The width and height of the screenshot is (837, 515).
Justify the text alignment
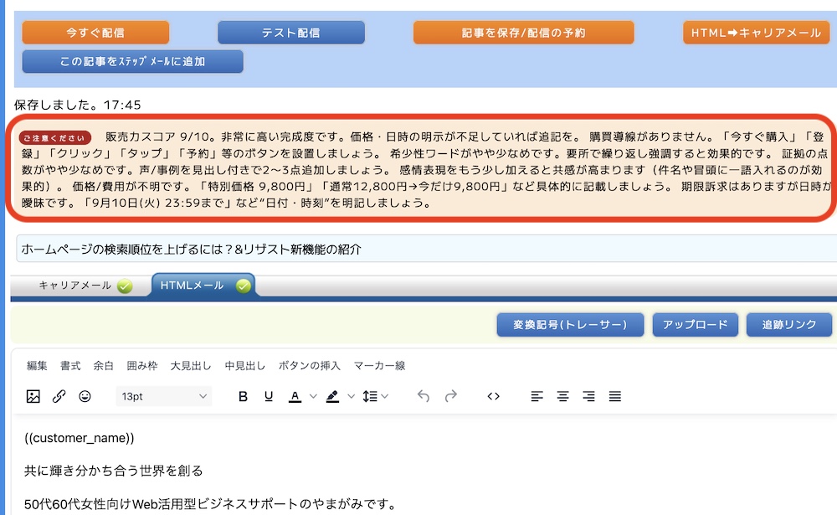(615, 397)
